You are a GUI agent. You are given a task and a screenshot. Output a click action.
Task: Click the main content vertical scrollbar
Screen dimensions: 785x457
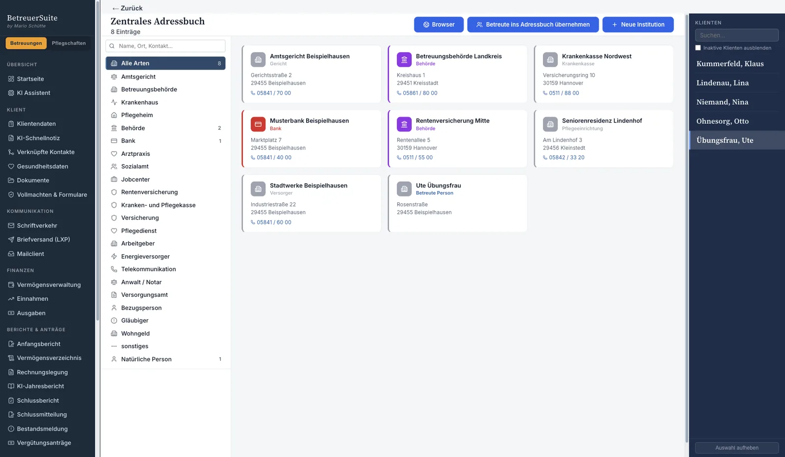pyautogui.click(x=686, y=228)
